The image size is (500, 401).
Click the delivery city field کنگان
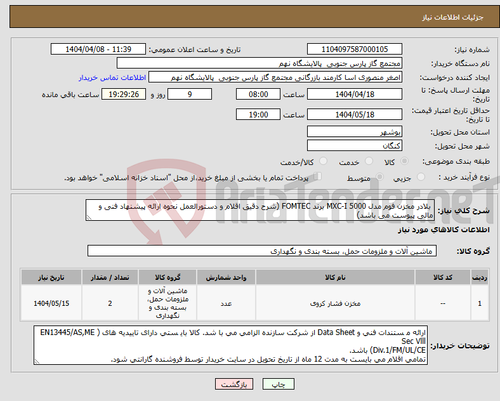tap(354, 146)
